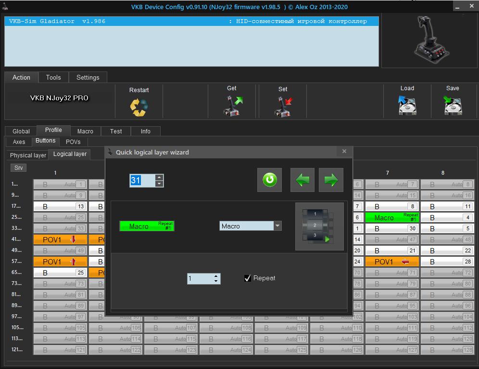Click the macro film strip icon

point(319,226)
